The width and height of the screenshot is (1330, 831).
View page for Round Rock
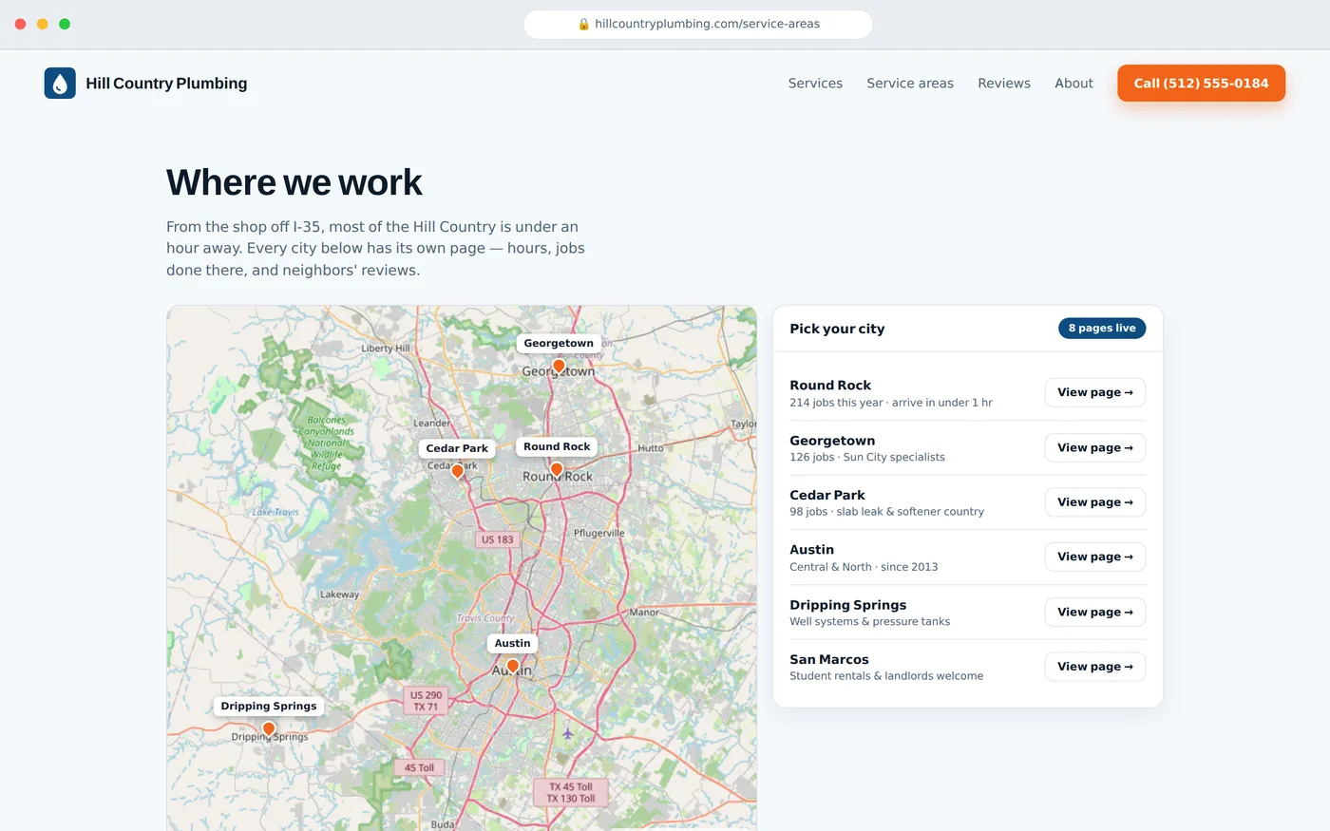tap(1095, 392)
